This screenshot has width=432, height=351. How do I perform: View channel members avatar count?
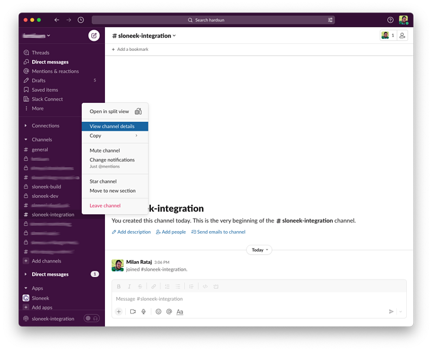pyautogui.click(x=388, y=36)
